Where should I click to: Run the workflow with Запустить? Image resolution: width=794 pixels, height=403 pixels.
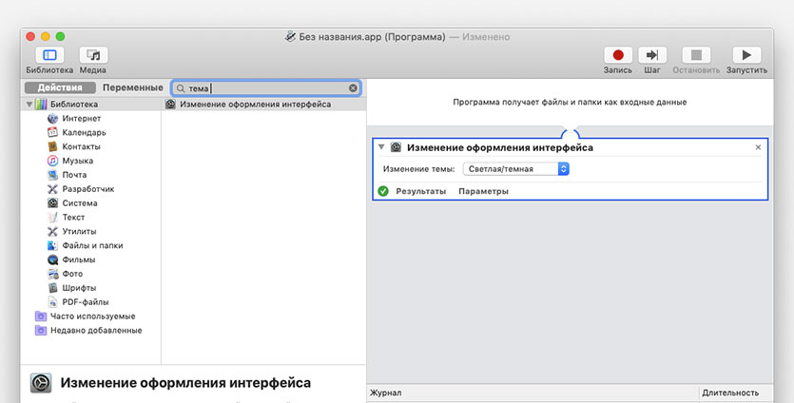coord(746,55)
